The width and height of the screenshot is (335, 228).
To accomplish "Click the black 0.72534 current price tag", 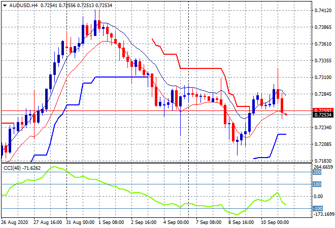I will tap(322, 115).
